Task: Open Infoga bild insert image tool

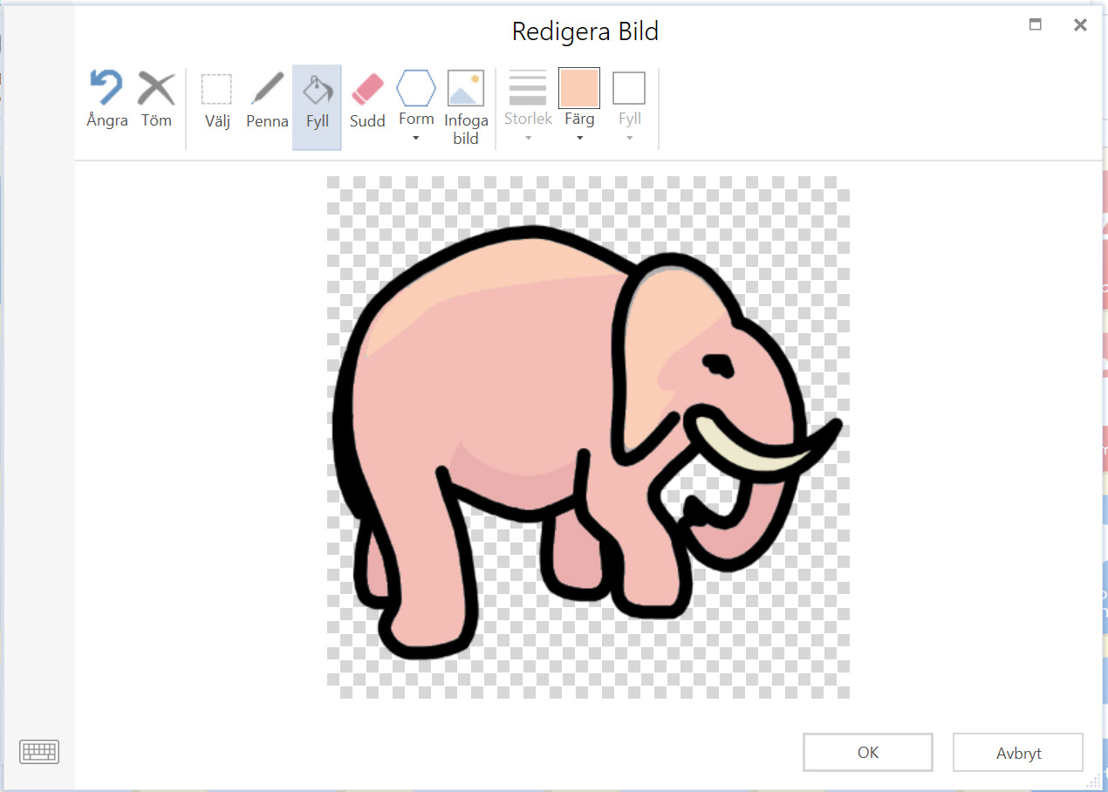Action: (x=466, y=88)
